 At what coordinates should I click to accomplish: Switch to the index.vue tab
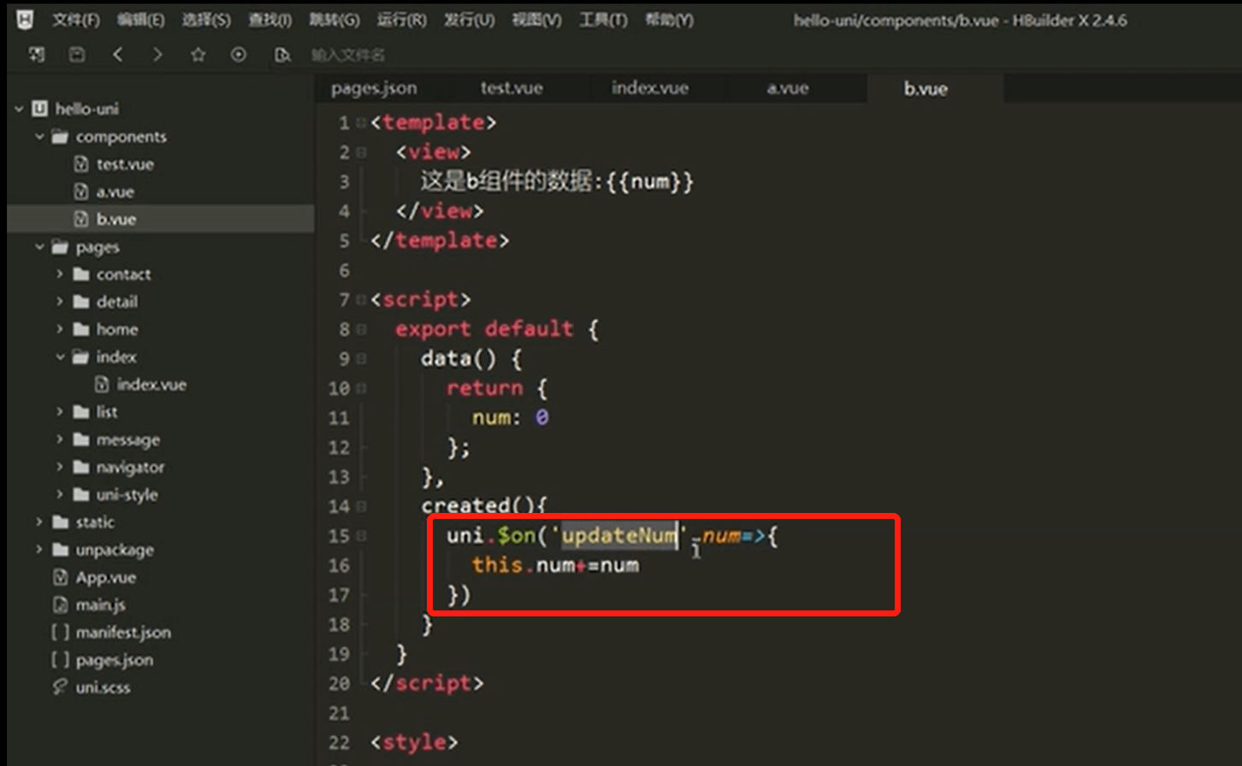click(x=649, y=88)
